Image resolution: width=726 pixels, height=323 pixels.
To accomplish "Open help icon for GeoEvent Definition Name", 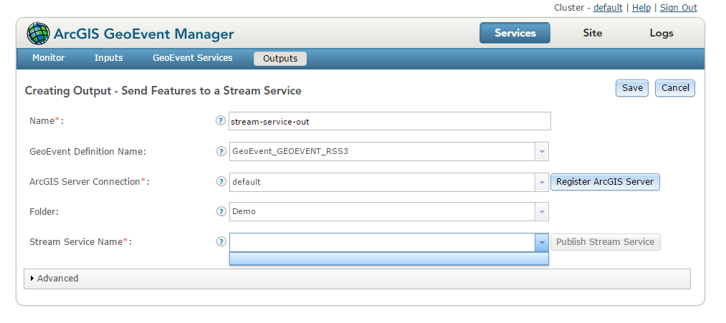I will (221, 151).
